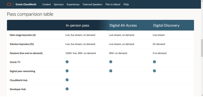Select the In-person pass column header
Viewport: 203px width, 97px height.
(x=77, y=25)
